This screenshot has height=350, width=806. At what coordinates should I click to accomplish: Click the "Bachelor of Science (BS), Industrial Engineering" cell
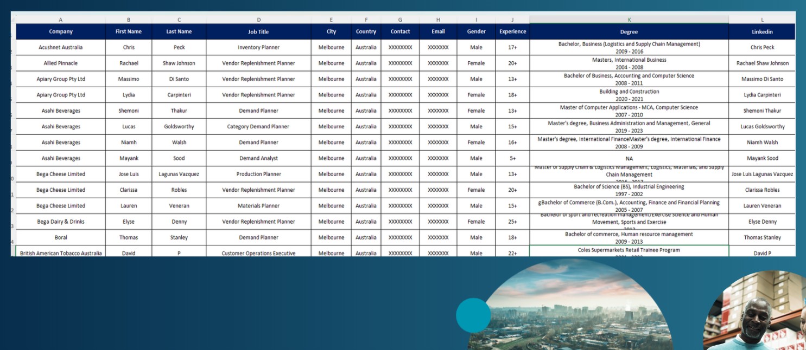point(629,190)
